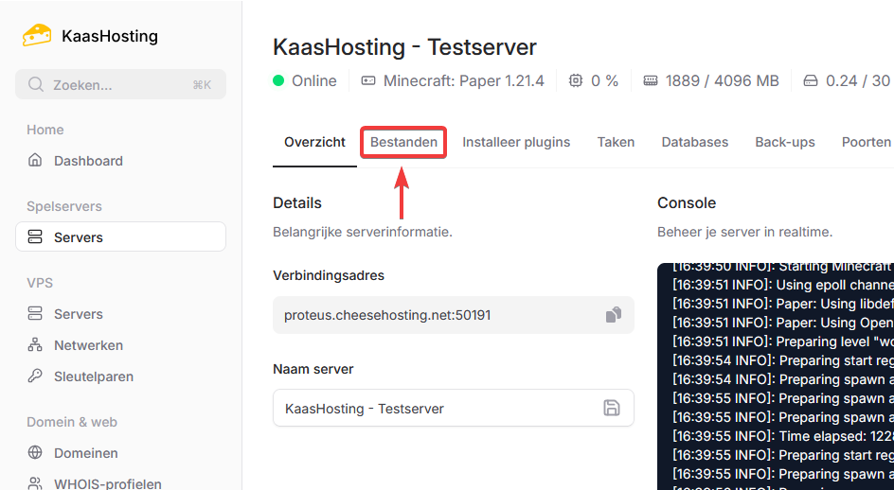Open the Poorten tab

pos(866,142)
